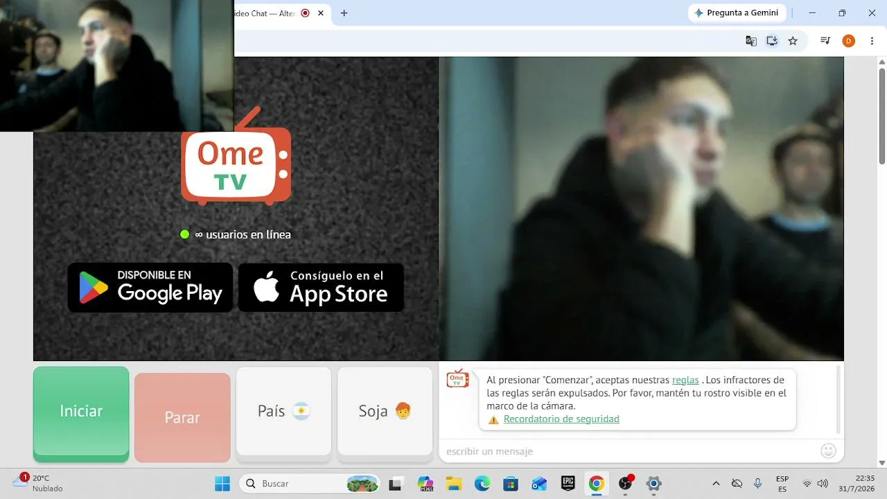Open the Recordatorio de seguridad link
Image resolution: width=887 pixels, height=499 pixels.
click(561, 419)
